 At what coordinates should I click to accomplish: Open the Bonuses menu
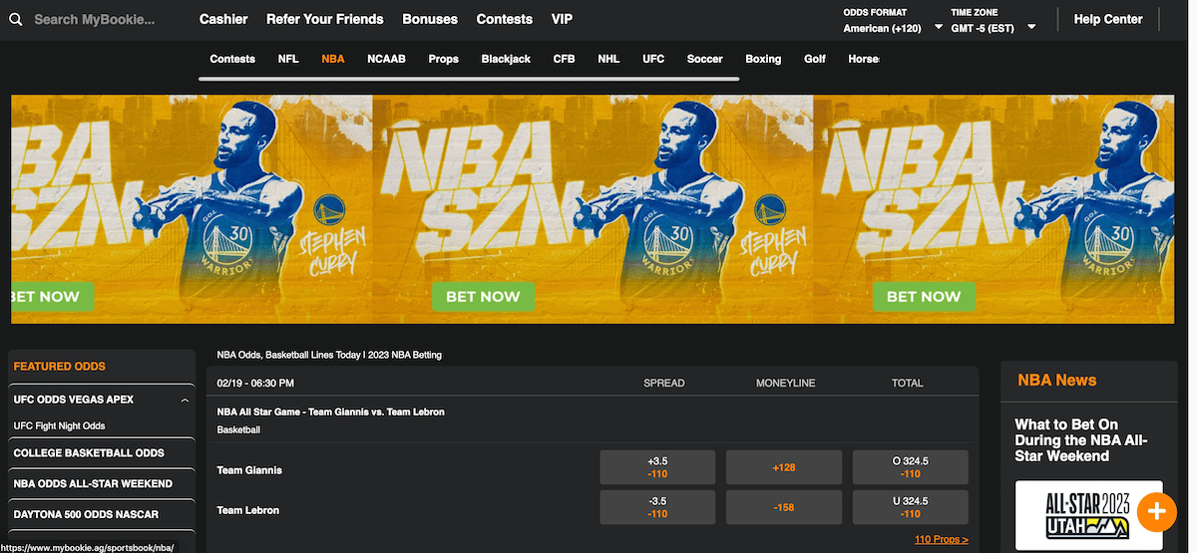[430, 19]
